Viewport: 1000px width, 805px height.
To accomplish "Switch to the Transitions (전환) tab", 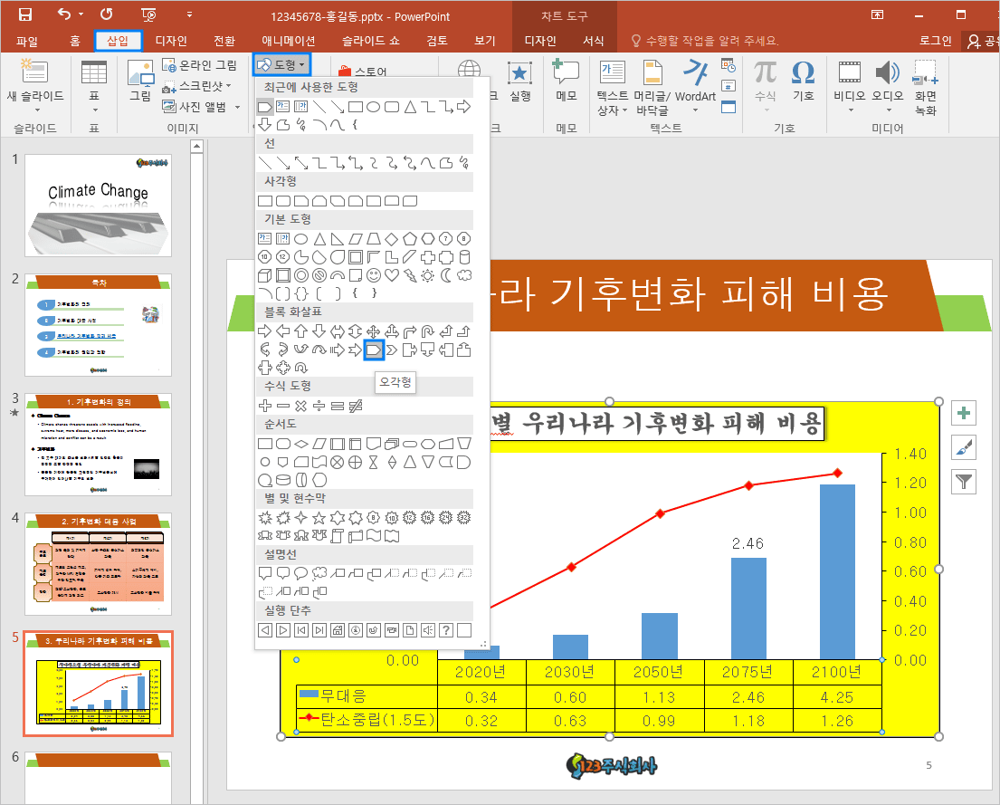I will 224,41.
